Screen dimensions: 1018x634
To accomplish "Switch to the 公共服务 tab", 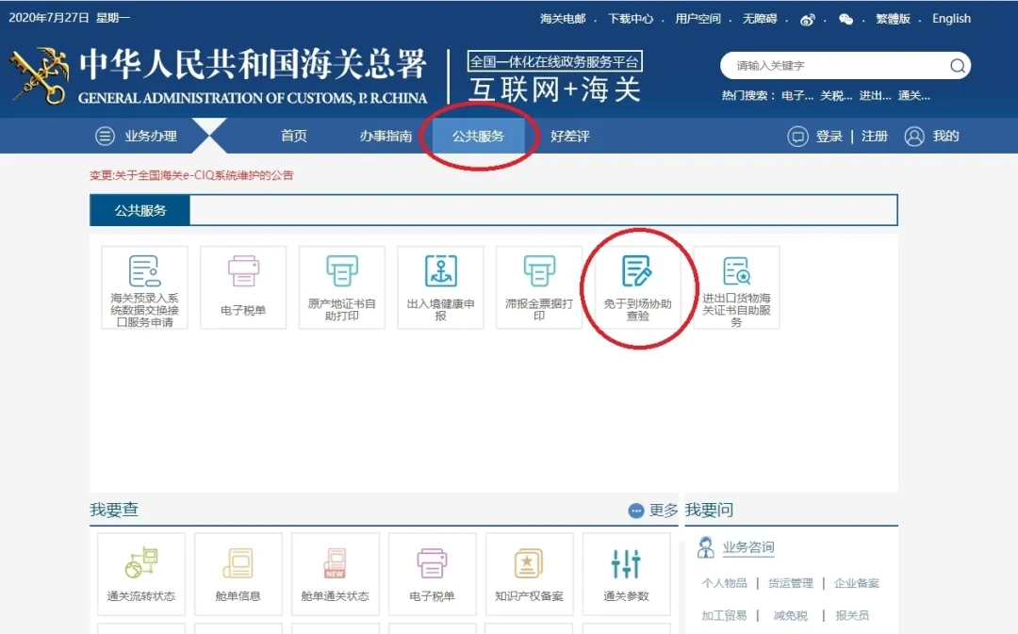I will 478,137.
